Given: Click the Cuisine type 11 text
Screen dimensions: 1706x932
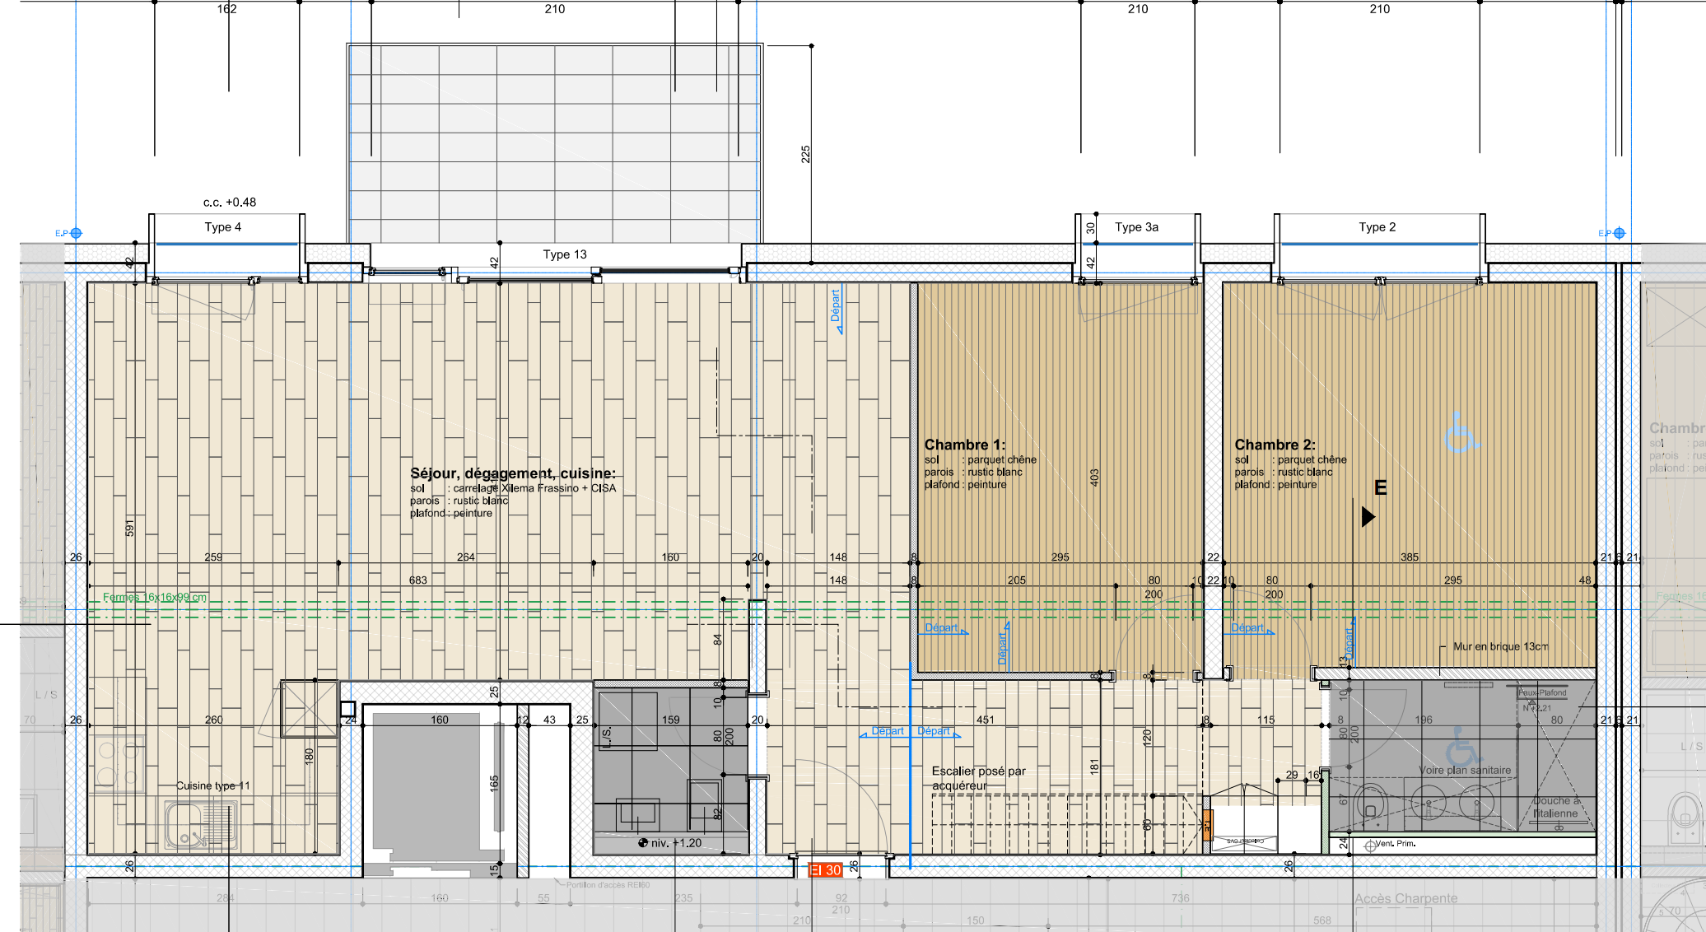Looking at the screenshot, I should point(213,785).
